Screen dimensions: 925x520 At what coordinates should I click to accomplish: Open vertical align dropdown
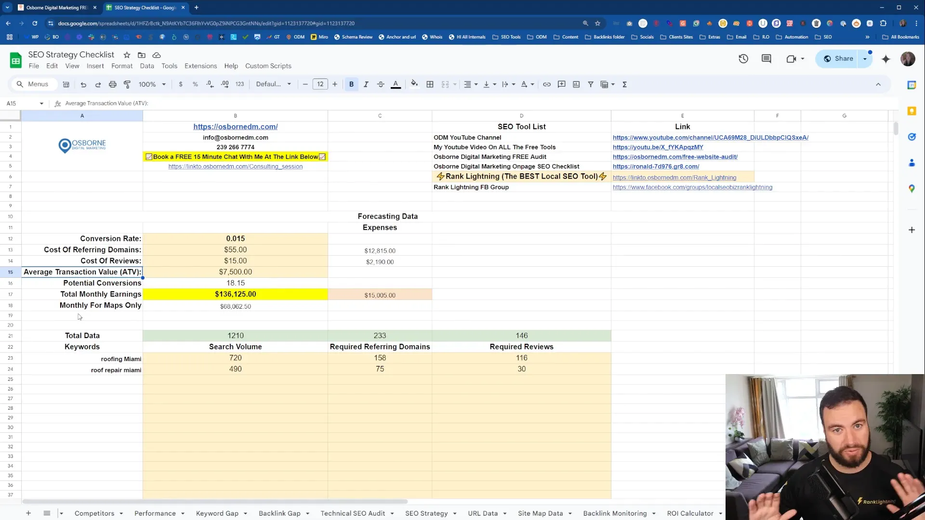tap(489, 84)
